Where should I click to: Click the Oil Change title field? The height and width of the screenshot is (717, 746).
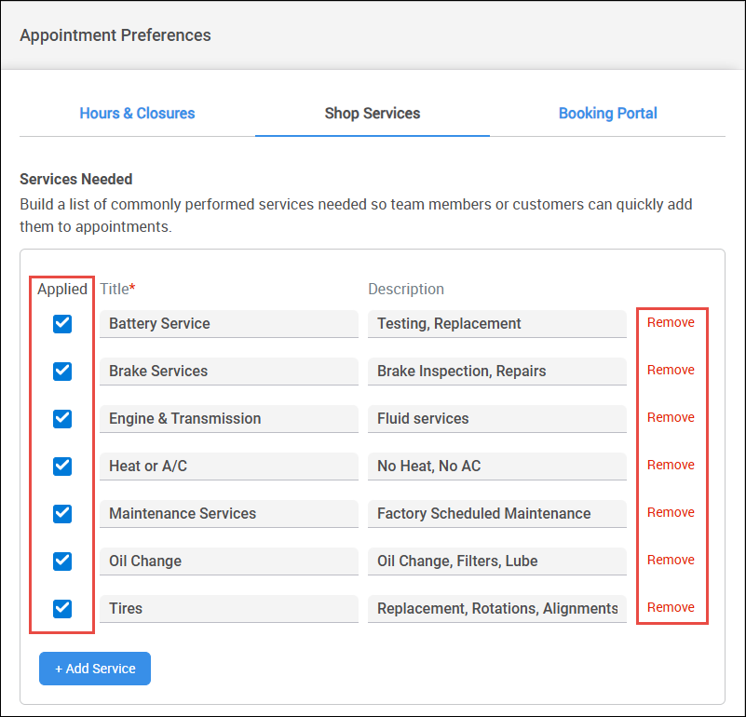click(x=229, y=561)
